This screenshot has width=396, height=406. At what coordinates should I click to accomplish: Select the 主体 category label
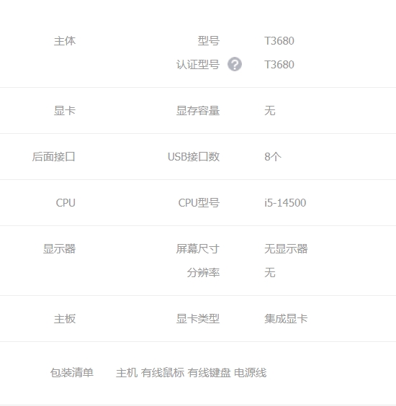pos(65,41)
